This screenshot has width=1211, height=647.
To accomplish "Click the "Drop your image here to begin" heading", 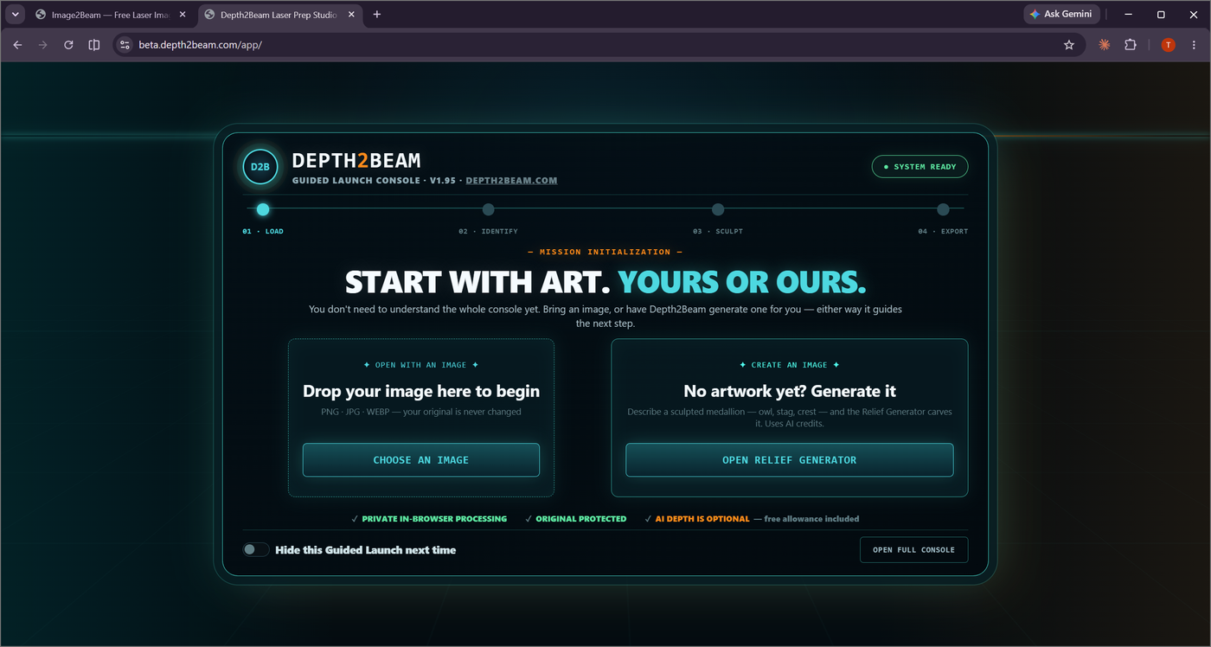I will [x=421, y=392].
